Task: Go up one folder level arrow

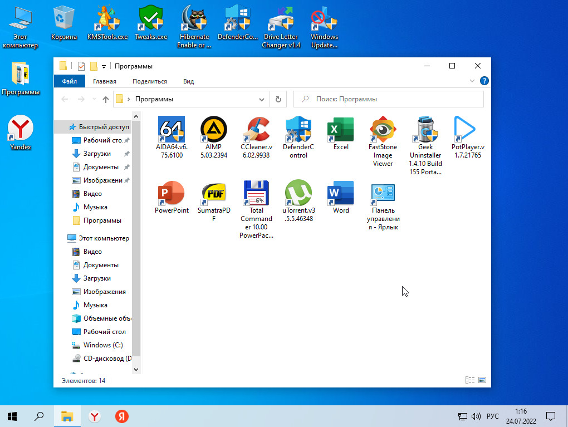Action: click(x=105, y=99)
